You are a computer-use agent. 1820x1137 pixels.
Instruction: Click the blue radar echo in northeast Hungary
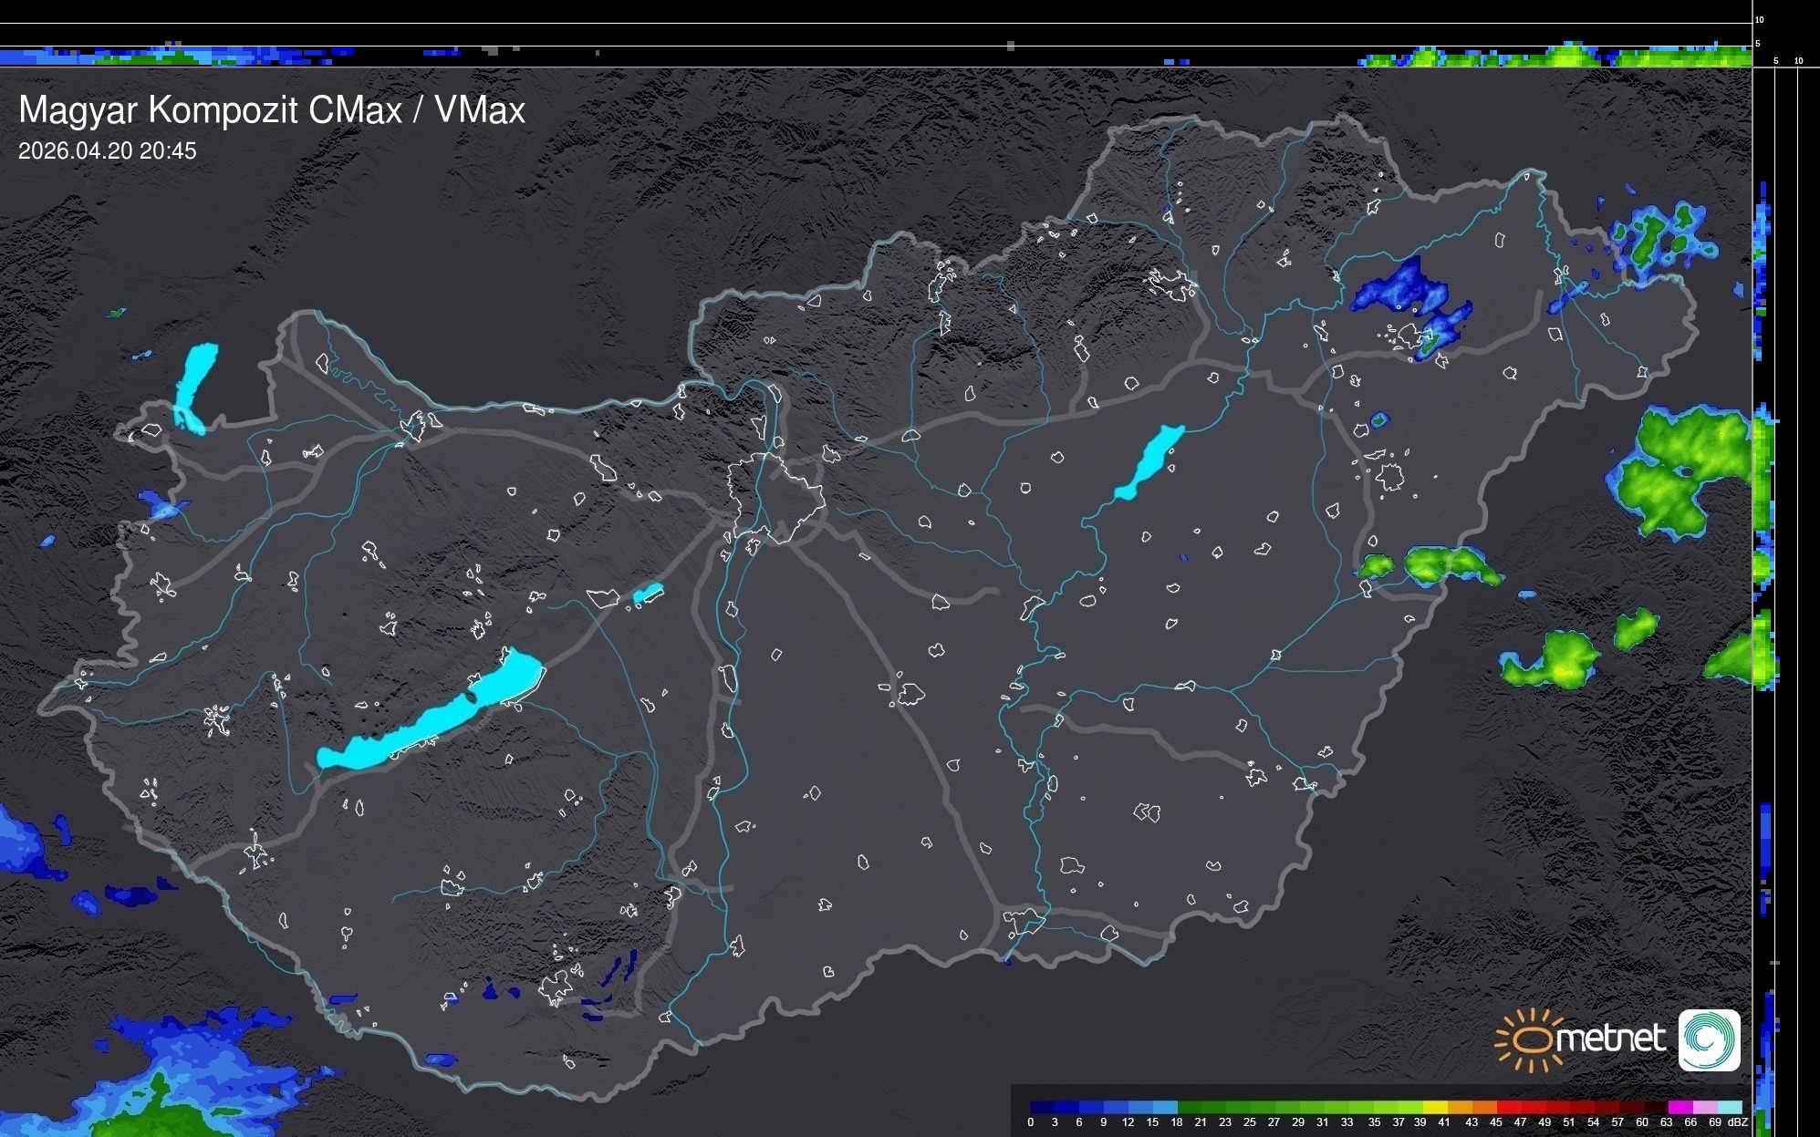pyautogui.click(x=1400, y=287)
